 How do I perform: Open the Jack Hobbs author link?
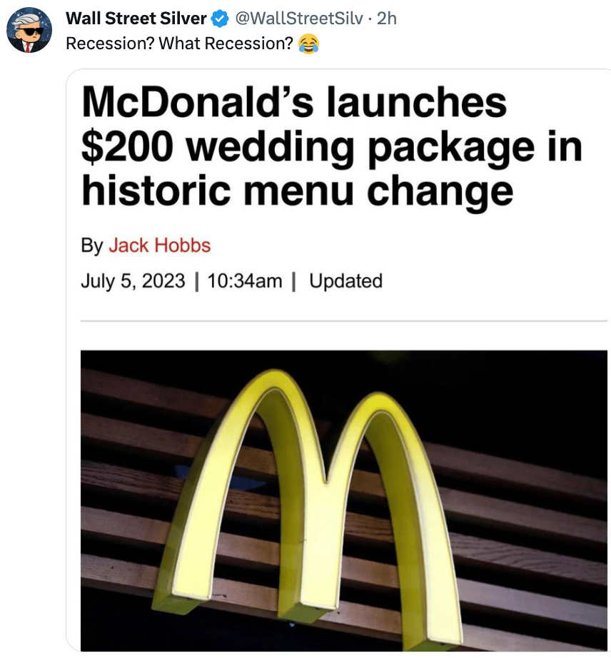[159, 246]
